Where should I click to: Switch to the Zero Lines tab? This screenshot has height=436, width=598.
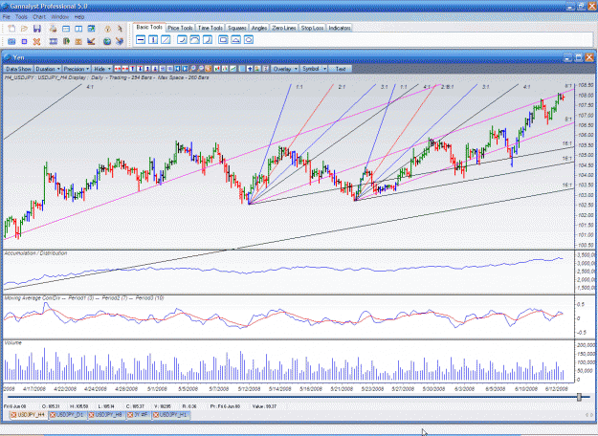click(284, 28)
